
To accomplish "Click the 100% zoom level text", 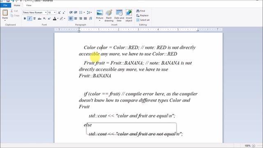I will tap(247, 146).
